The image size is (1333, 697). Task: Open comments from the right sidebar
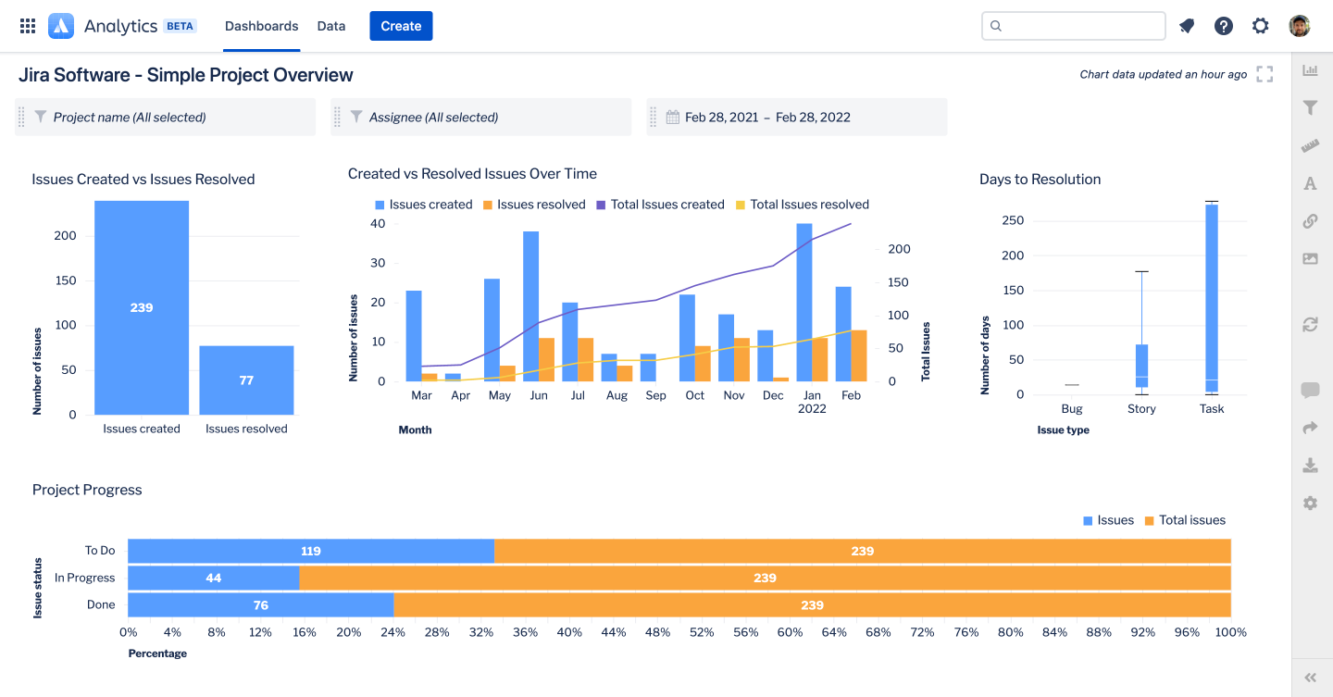[1310, 390]
